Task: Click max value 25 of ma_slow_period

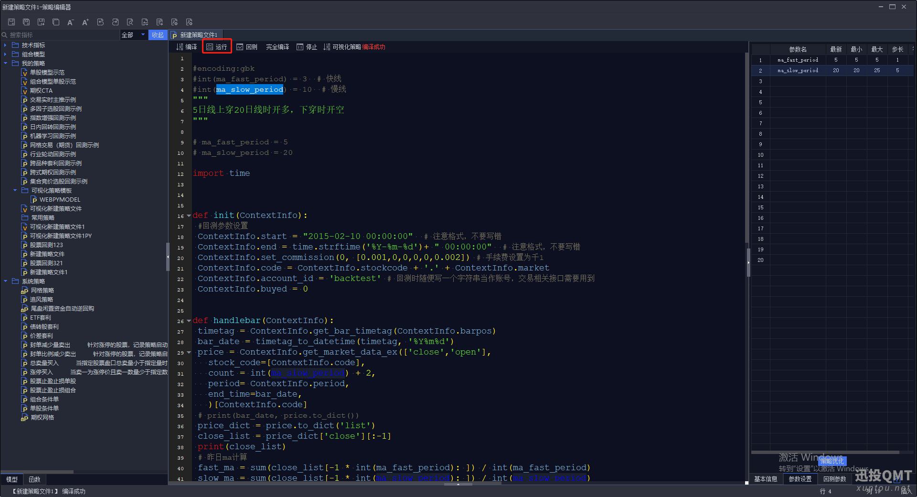Action: click(877, 70)
